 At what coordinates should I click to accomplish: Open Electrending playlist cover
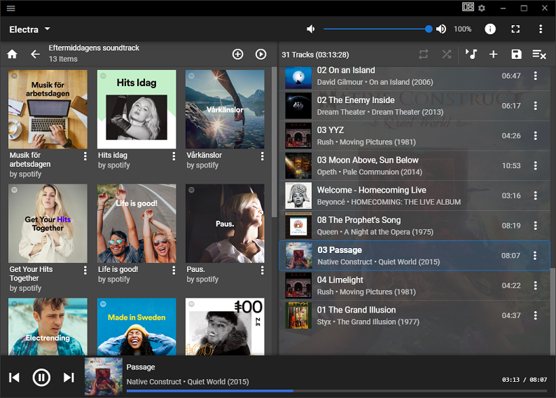[x=48, y=327]
